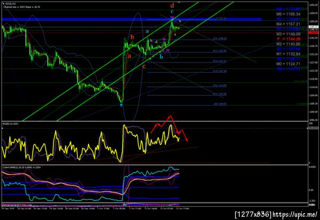Image resolution: width=320 pixels, height=220 pixels.
Task: Select the red zigzag arrow on the RSI panel
Action: [170, 129]
